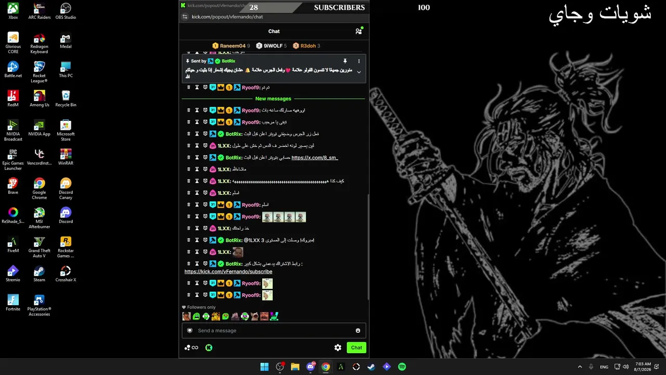
Task: Select PlayStation Accessories desktop icon
Action: point(40,305)
